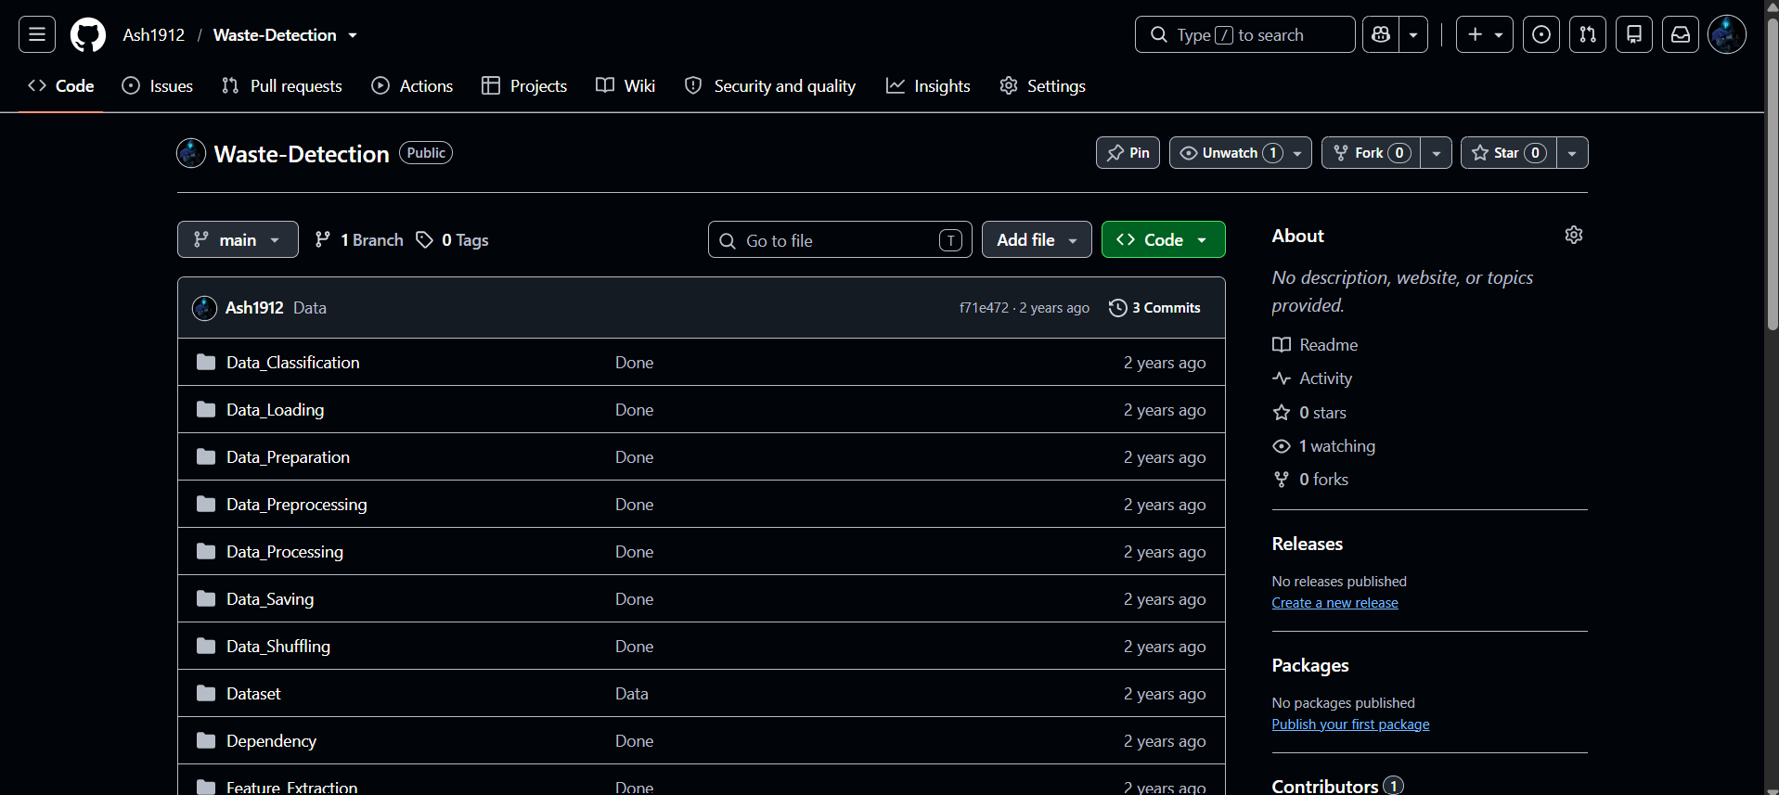Click the repository owner avatar beside Waste-Detection title
This screenshot has height=795, width=1779.
pos(191,153)
